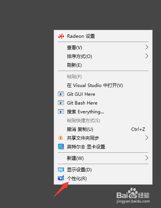This screenshot has width=161, height=208.
Task: Select Git GUI Here entry text
Action: (81, 94)
